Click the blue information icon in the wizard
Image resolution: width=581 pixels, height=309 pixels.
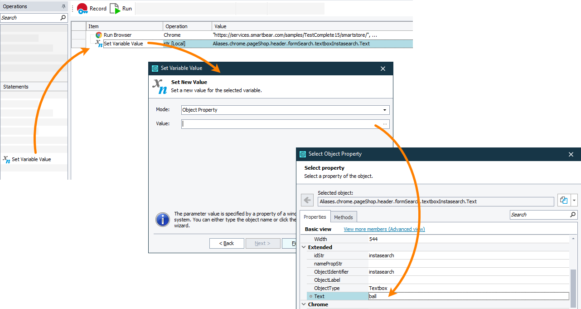[163, 219]
